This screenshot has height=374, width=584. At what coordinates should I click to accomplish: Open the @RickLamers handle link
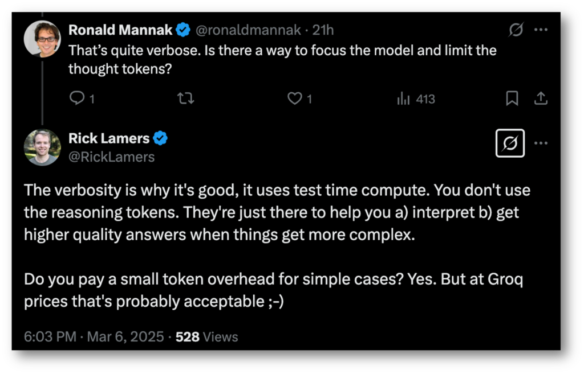pos(111,157)
